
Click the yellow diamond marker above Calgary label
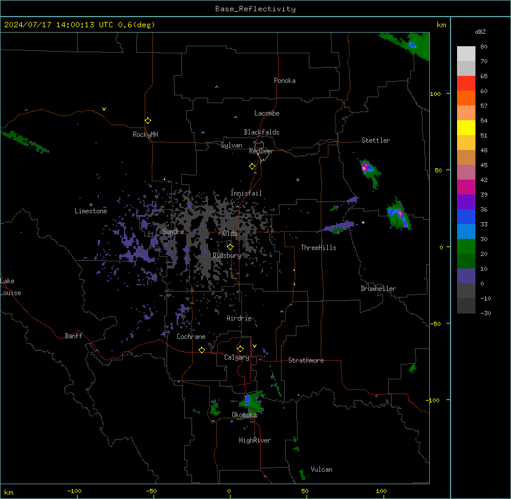click(x=240, y=349)
